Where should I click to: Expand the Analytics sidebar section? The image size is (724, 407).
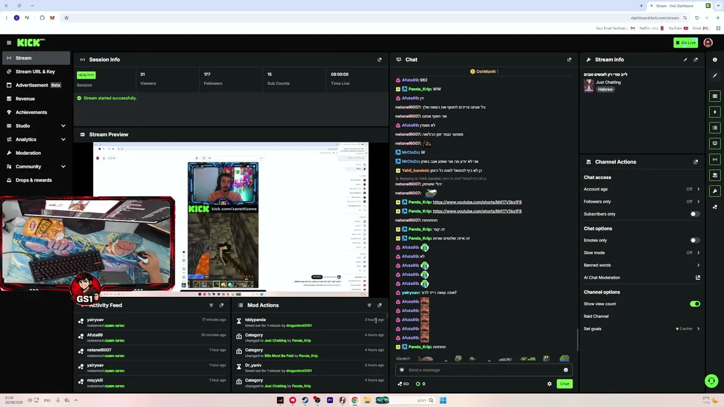pyautogui.click(x=63, y=140)
